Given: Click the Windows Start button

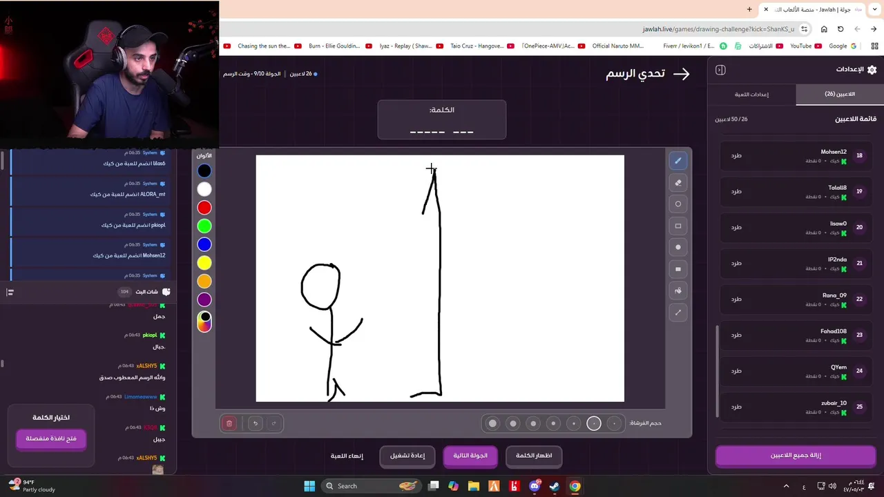Looking at the screenshot, I should [309, 486].
